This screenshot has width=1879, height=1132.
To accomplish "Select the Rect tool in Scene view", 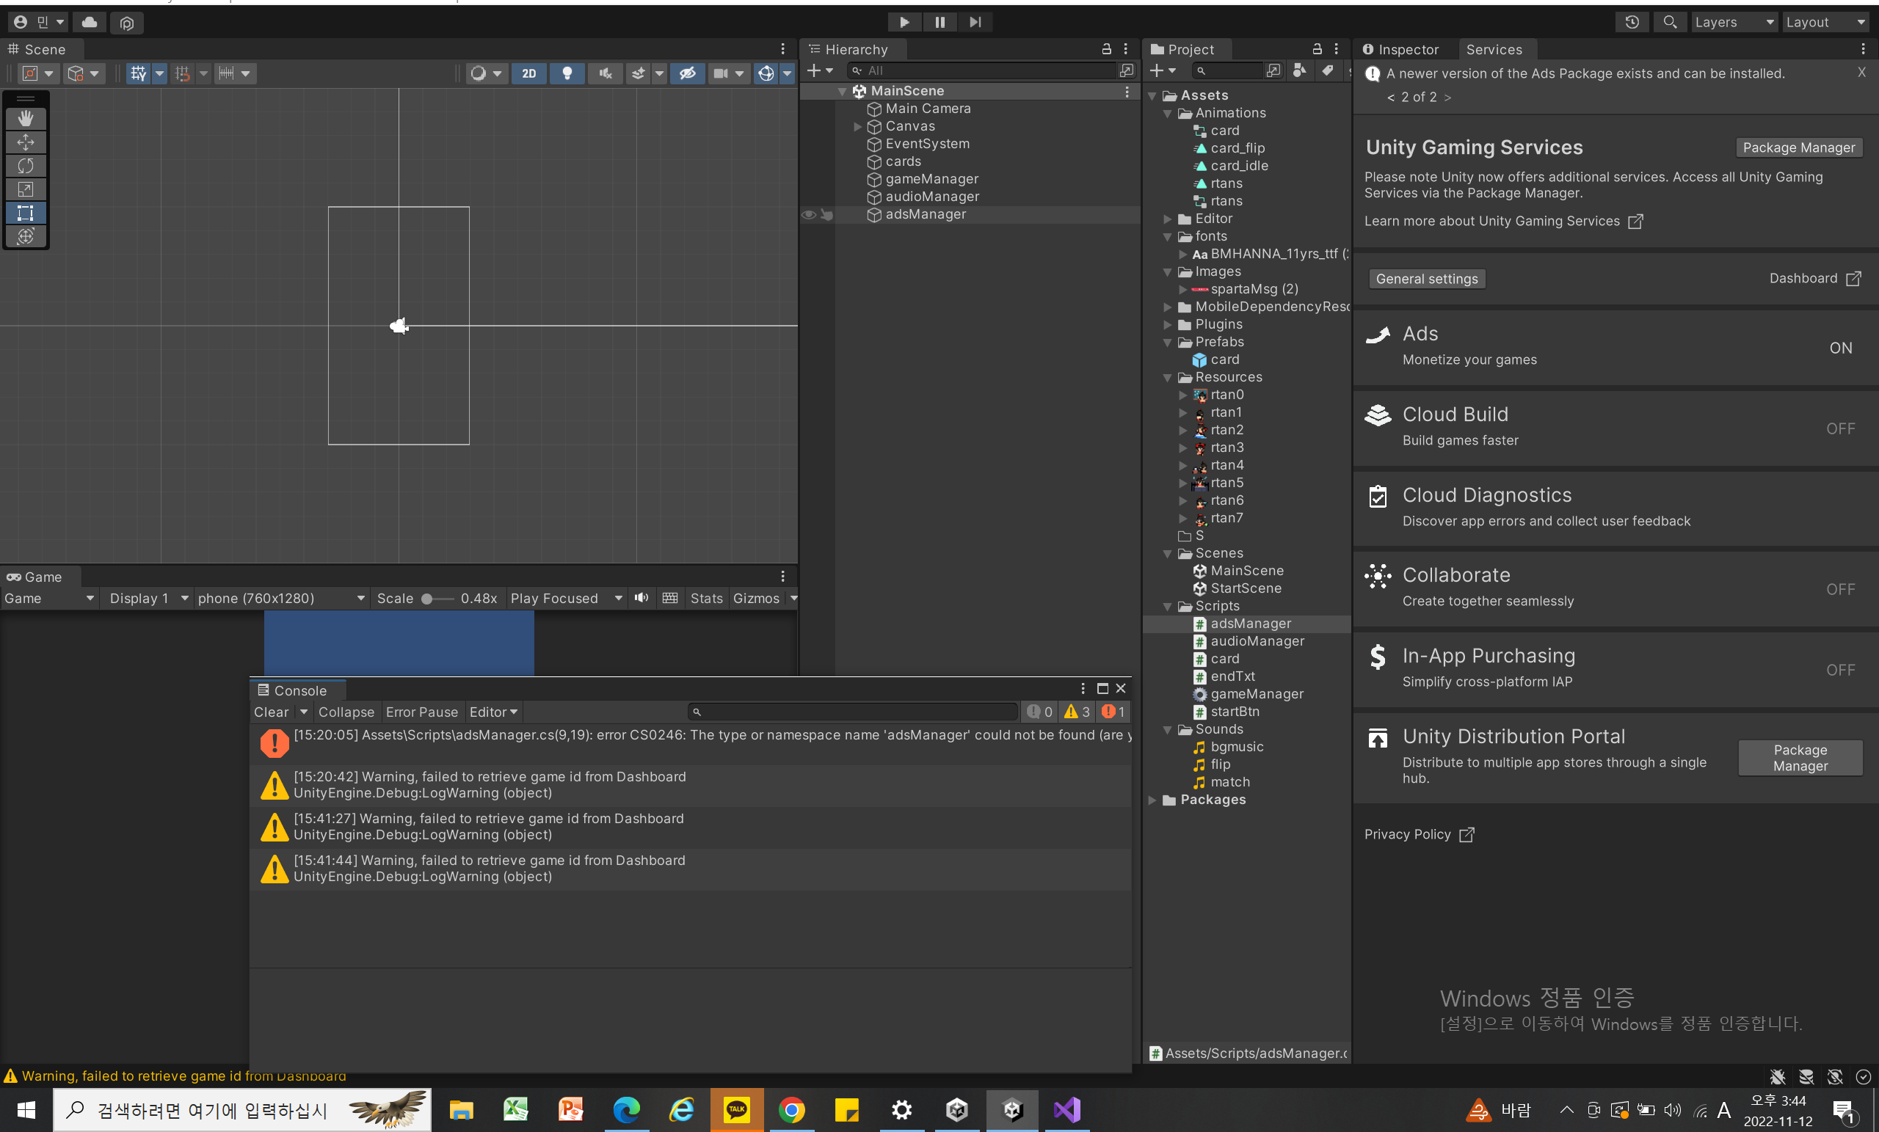I will click(25, 213).
